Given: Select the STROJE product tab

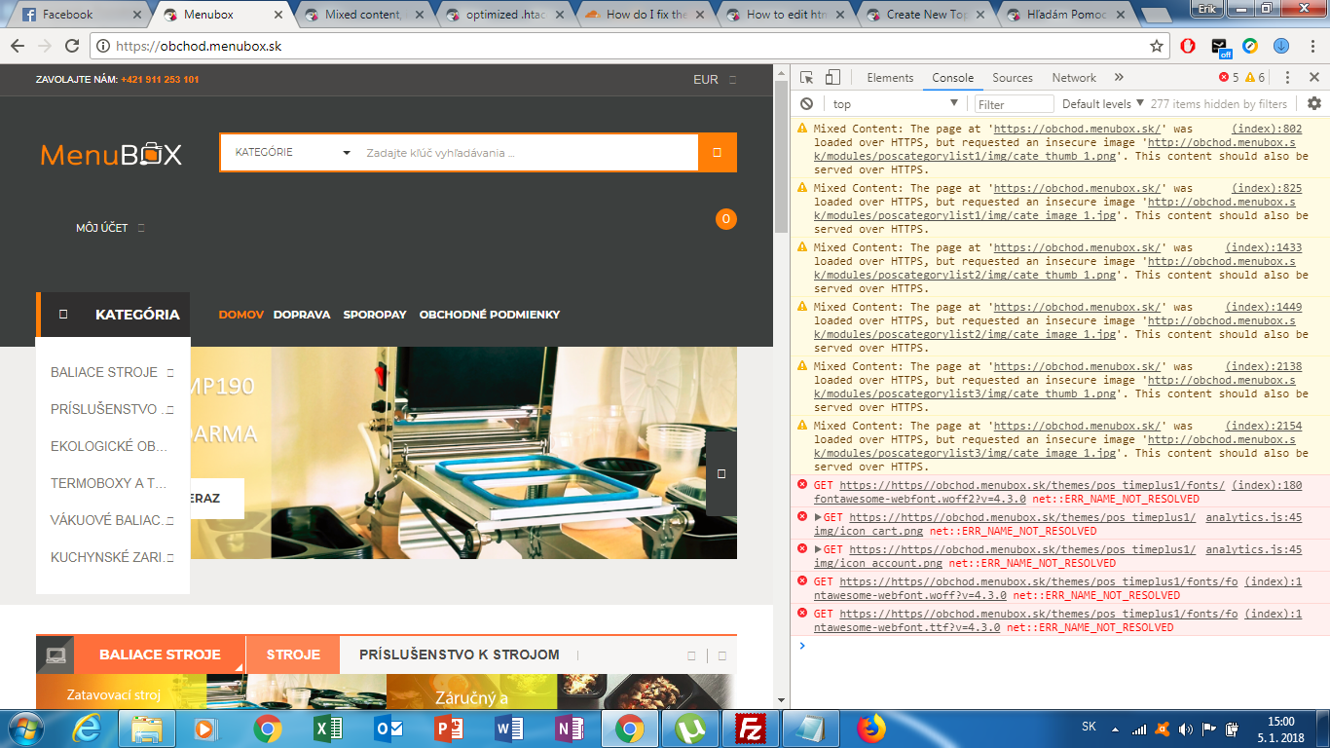Looking at the screenshot, I should coord(293,654).
